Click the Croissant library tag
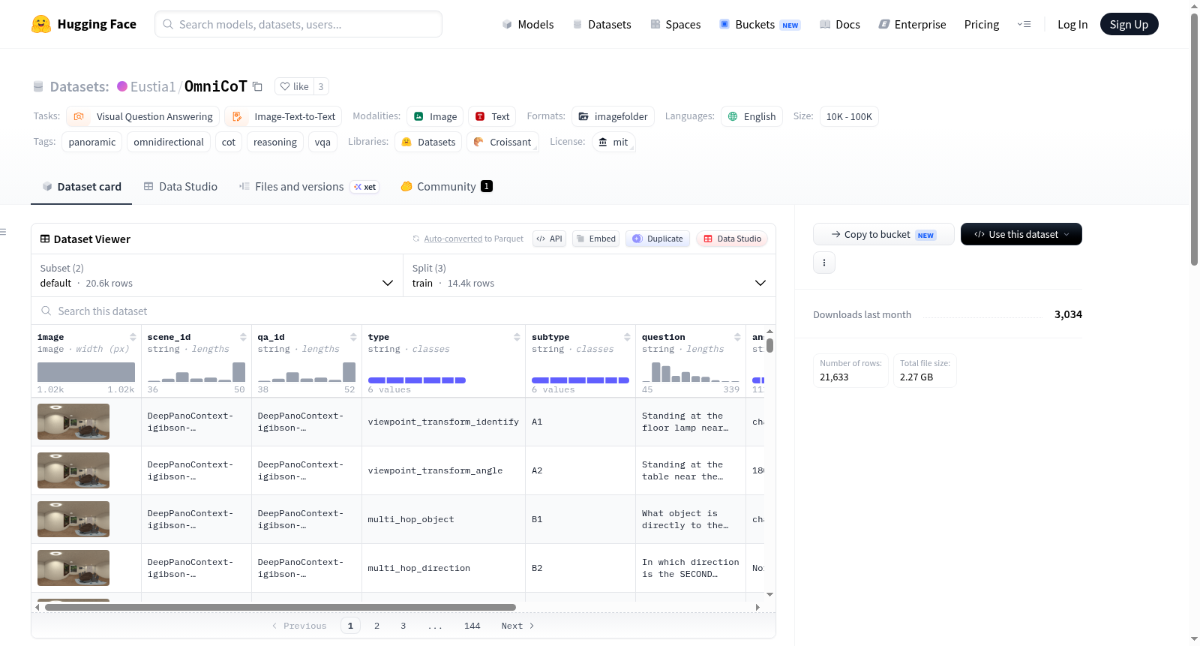Image resolution: width=1200 pixels, height=646 pixels. pyautogui.click(x=502, y=142)
